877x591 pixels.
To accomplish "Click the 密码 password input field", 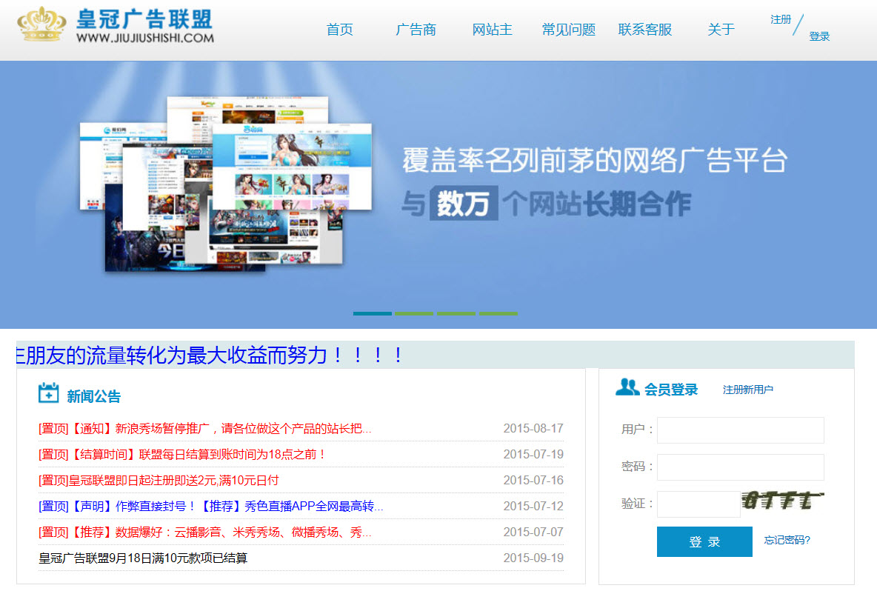I will point(740,467).
